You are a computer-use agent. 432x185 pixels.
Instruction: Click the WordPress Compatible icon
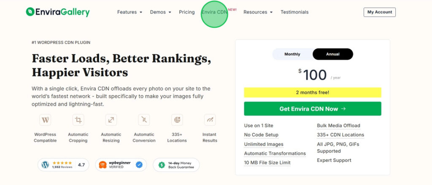(x=45, y=120)
